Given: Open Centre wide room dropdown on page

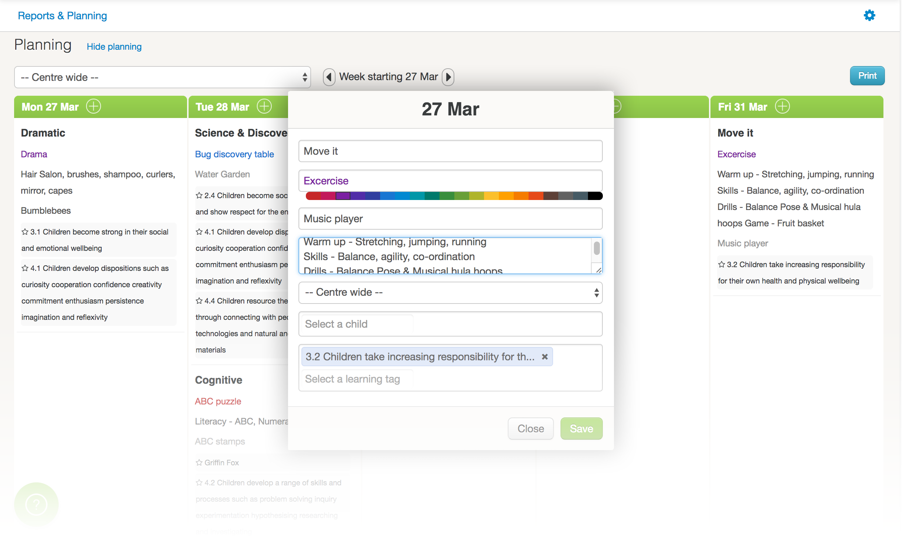Looking at the screenshot, I should [x=162, y=77].
